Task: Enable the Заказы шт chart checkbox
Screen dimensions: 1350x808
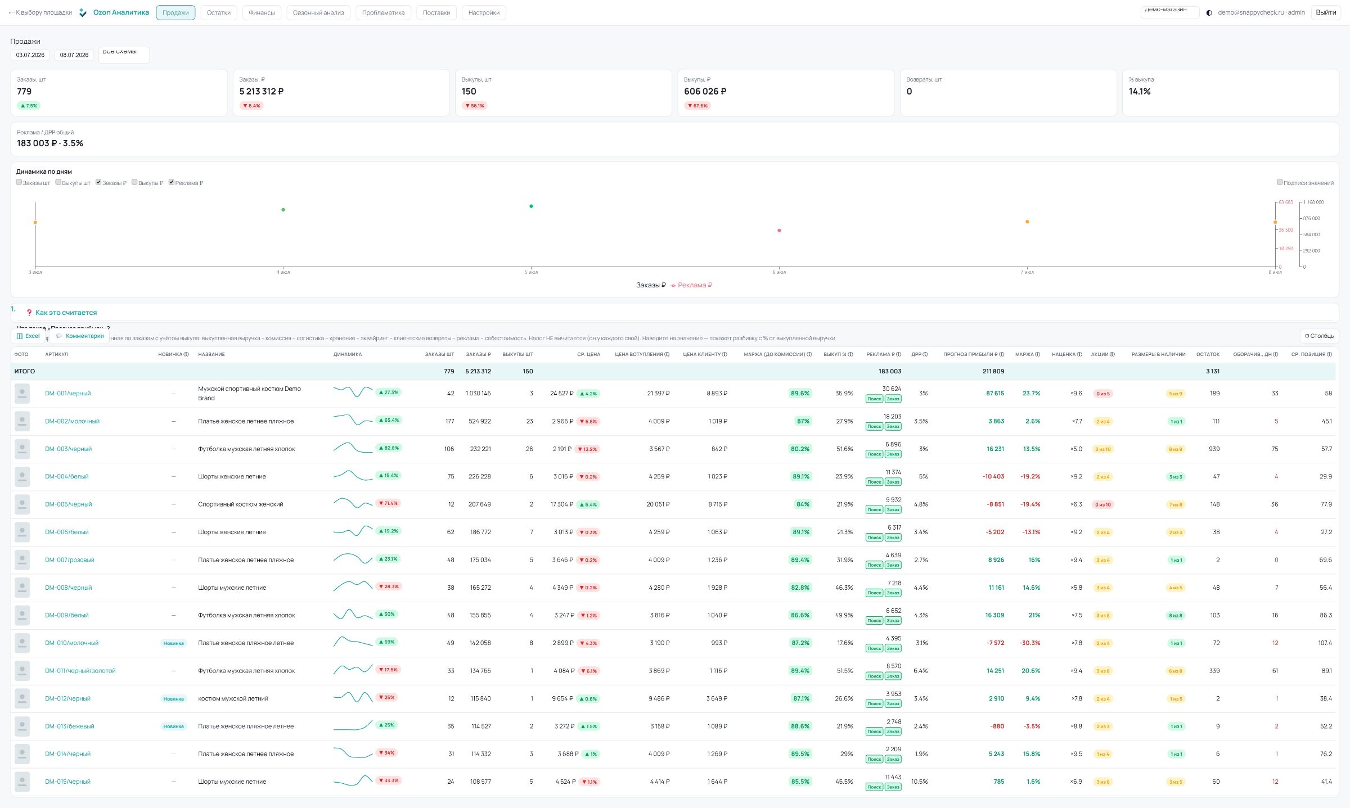Action: (19, 182)
